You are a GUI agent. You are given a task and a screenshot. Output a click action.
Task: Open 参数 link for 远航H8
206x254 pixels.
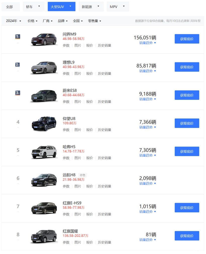coord(66,186)
